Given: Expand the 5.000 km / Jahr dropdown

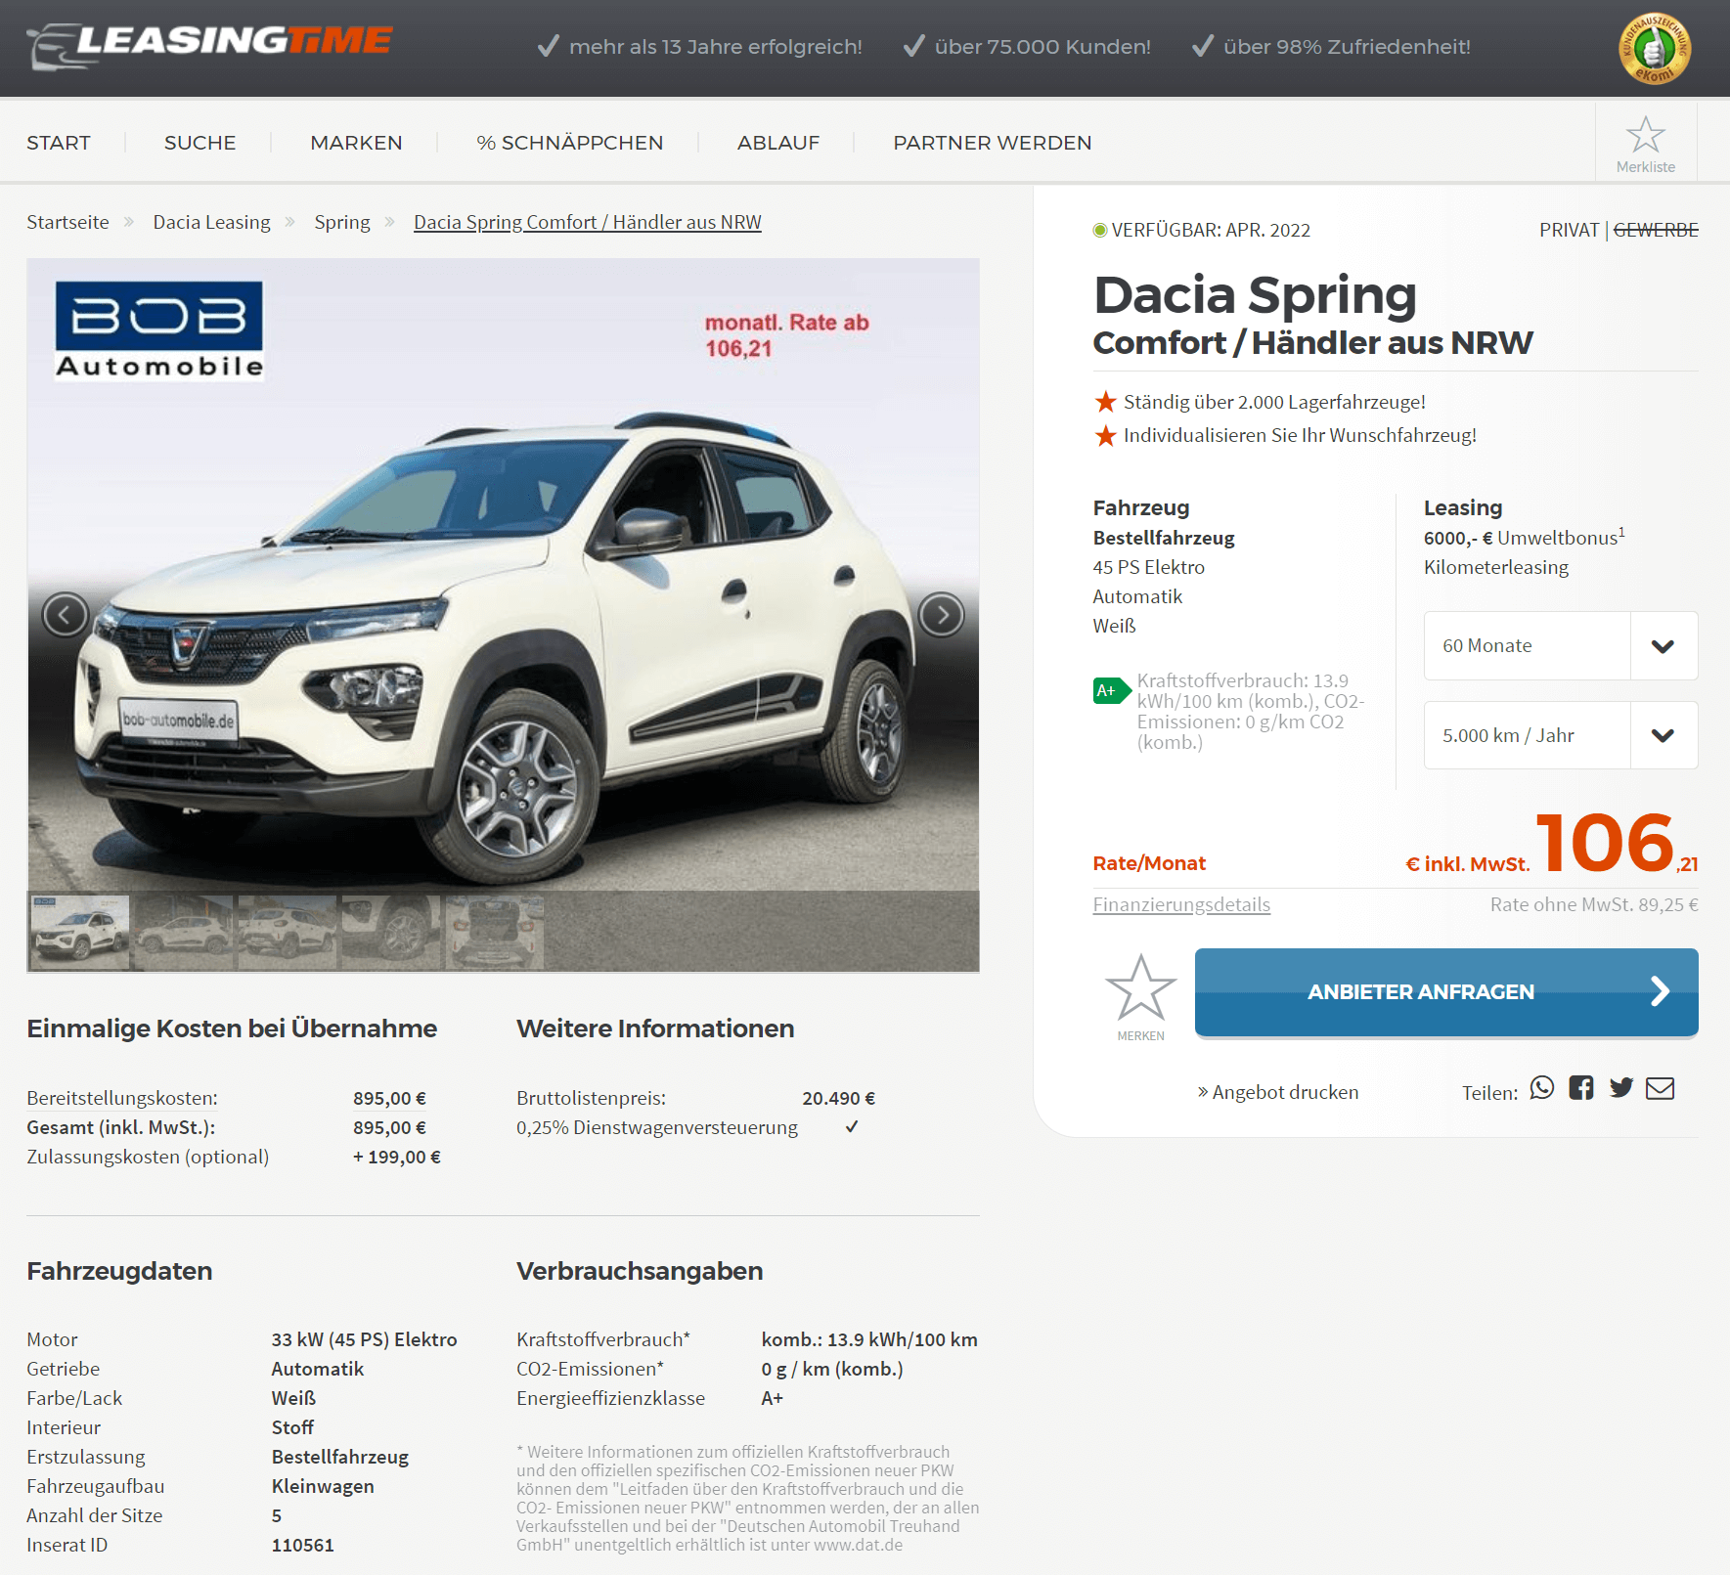Looking at the screenshot, I should click(x=1561, y=735).
